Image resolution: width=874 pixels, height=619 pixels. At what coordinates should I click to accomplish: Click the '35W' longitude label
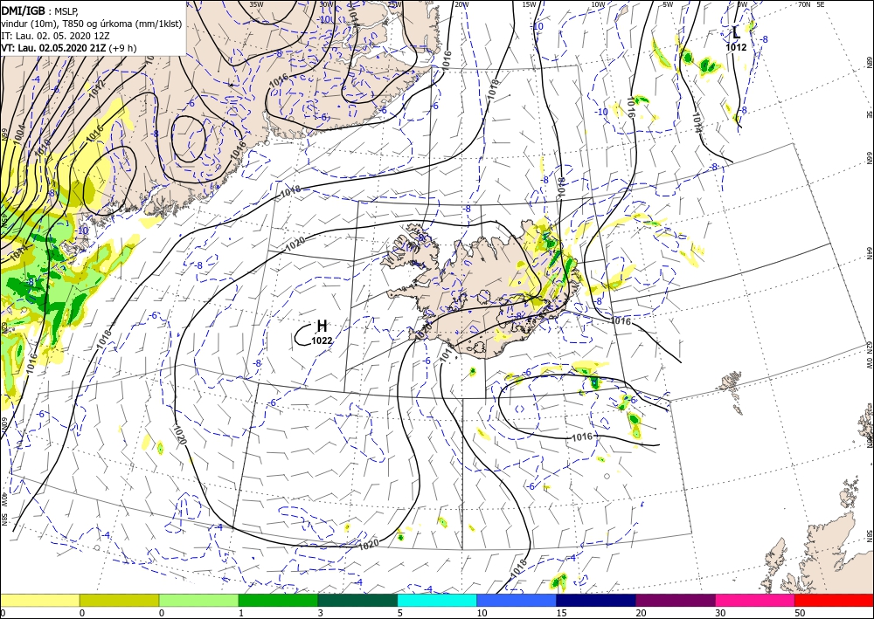256,4
